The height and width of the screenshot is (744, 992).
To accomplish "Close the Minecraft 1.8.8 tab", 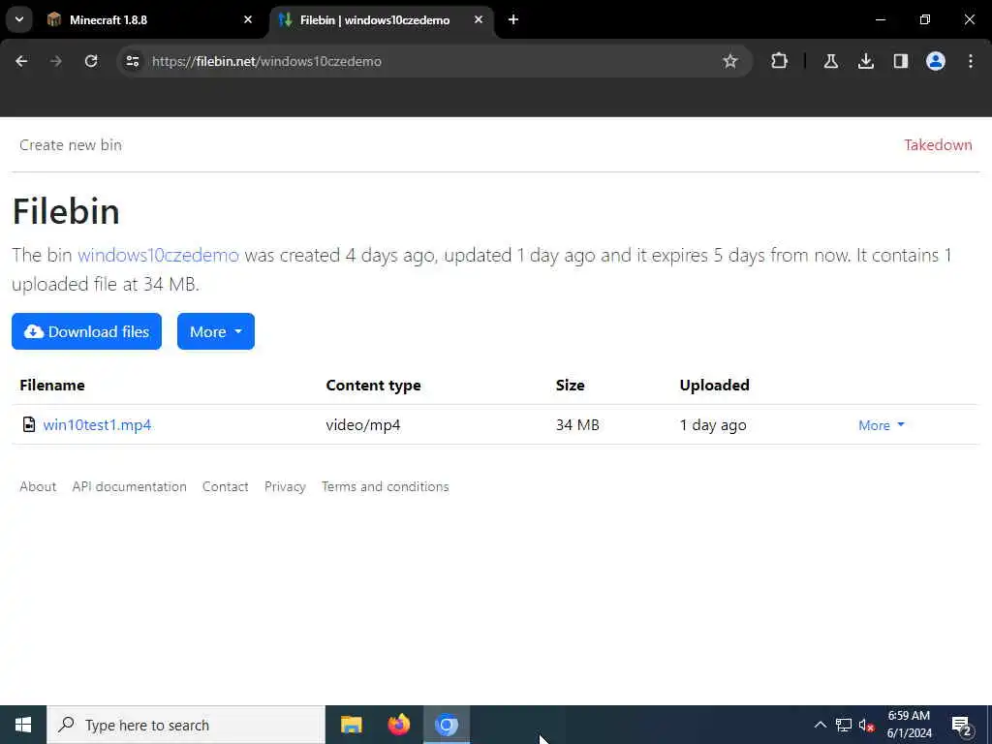I will [x=248, y=19].
